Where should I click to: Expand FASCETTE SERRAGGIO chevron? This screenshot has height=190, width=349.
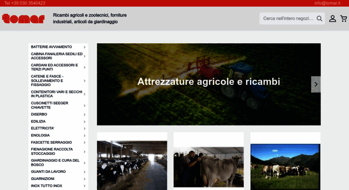click(x=84, y=142)
